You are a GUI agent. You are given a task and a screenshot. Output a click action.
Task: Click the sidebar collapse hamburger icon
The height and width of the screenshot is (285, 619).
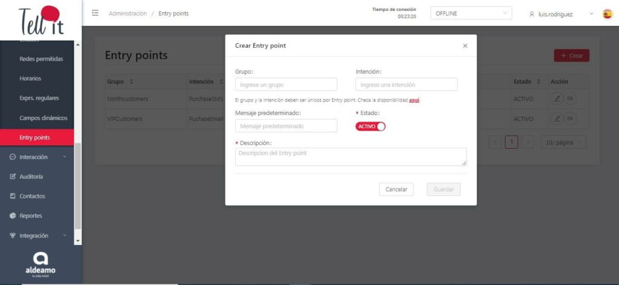coord(96,13)
